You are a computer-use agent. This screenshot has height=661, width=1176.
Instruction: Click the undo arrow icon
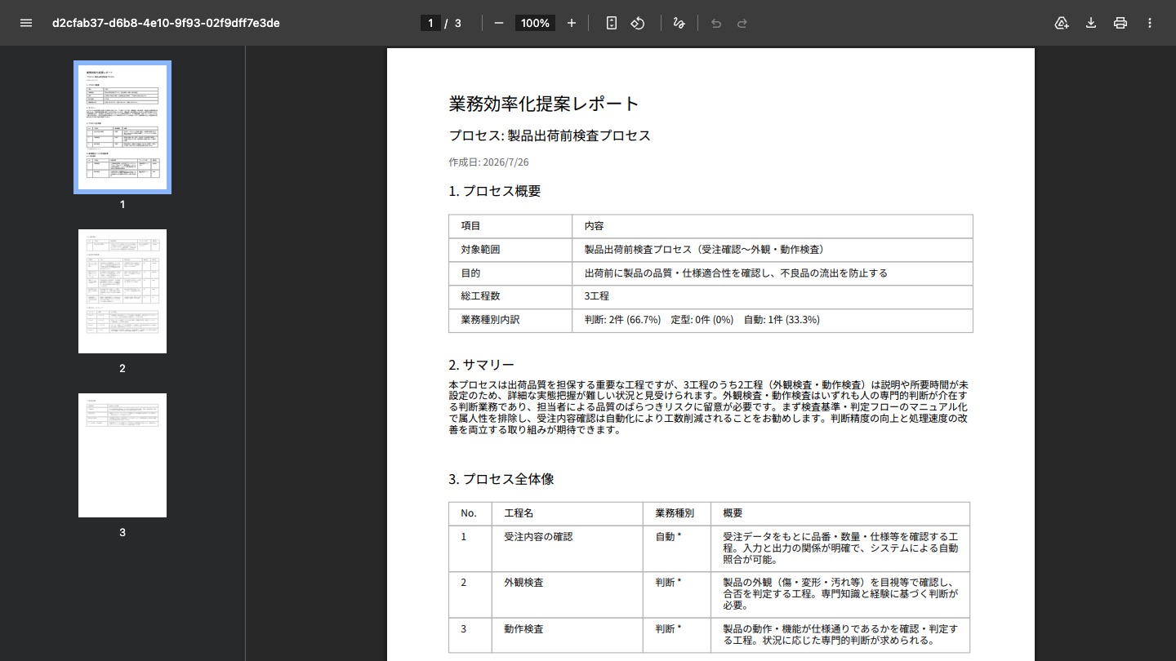(716, 23)
